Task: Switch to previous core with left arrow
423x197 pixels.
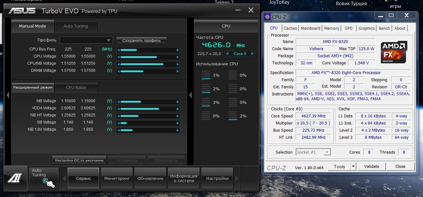Action: click(227, 54)
